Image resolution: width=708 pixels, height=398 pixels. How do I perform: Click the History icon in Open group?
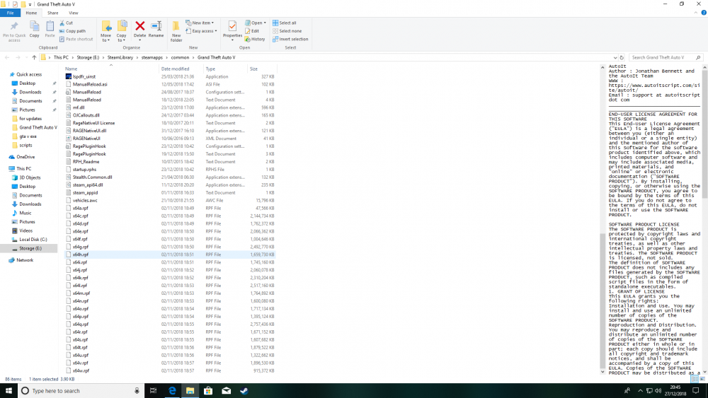pos(247,39)
